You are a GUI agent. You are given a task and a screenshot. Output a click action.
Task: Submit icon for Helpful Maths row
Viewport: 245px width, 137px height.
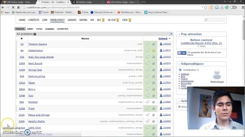click(x=147, y=121)
